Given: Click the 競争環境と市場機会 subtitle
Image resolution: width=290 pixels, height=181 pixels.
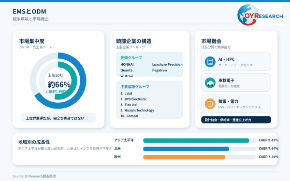Looking at the screenshot, I should 30,19.
